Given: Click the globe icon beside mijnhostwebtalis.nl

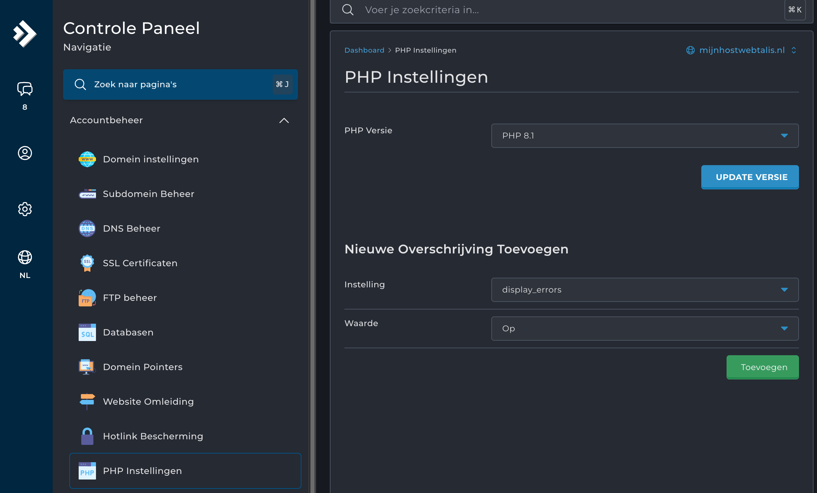Looking at the screenshot, I should pos(691,50).
